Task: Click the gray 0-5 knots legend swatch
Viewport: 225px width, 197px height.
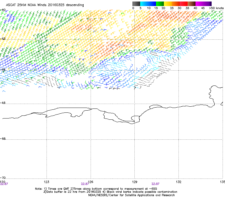Action: click(136, 4)
